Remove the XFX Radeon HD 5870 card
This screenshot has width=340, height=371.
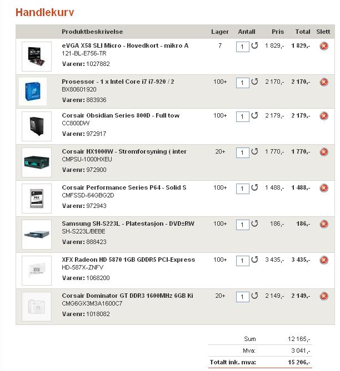click(x=324, y=260)
